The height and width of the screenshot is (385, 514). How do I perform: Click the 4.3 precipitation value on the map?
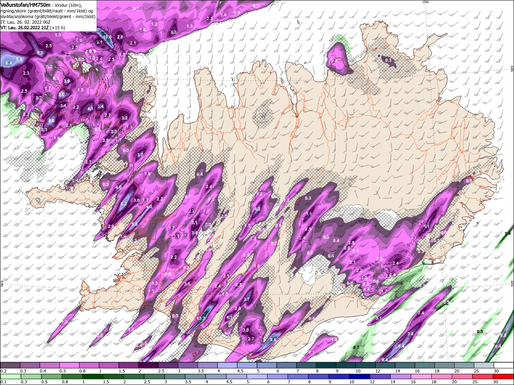click(x=40, y=53)
